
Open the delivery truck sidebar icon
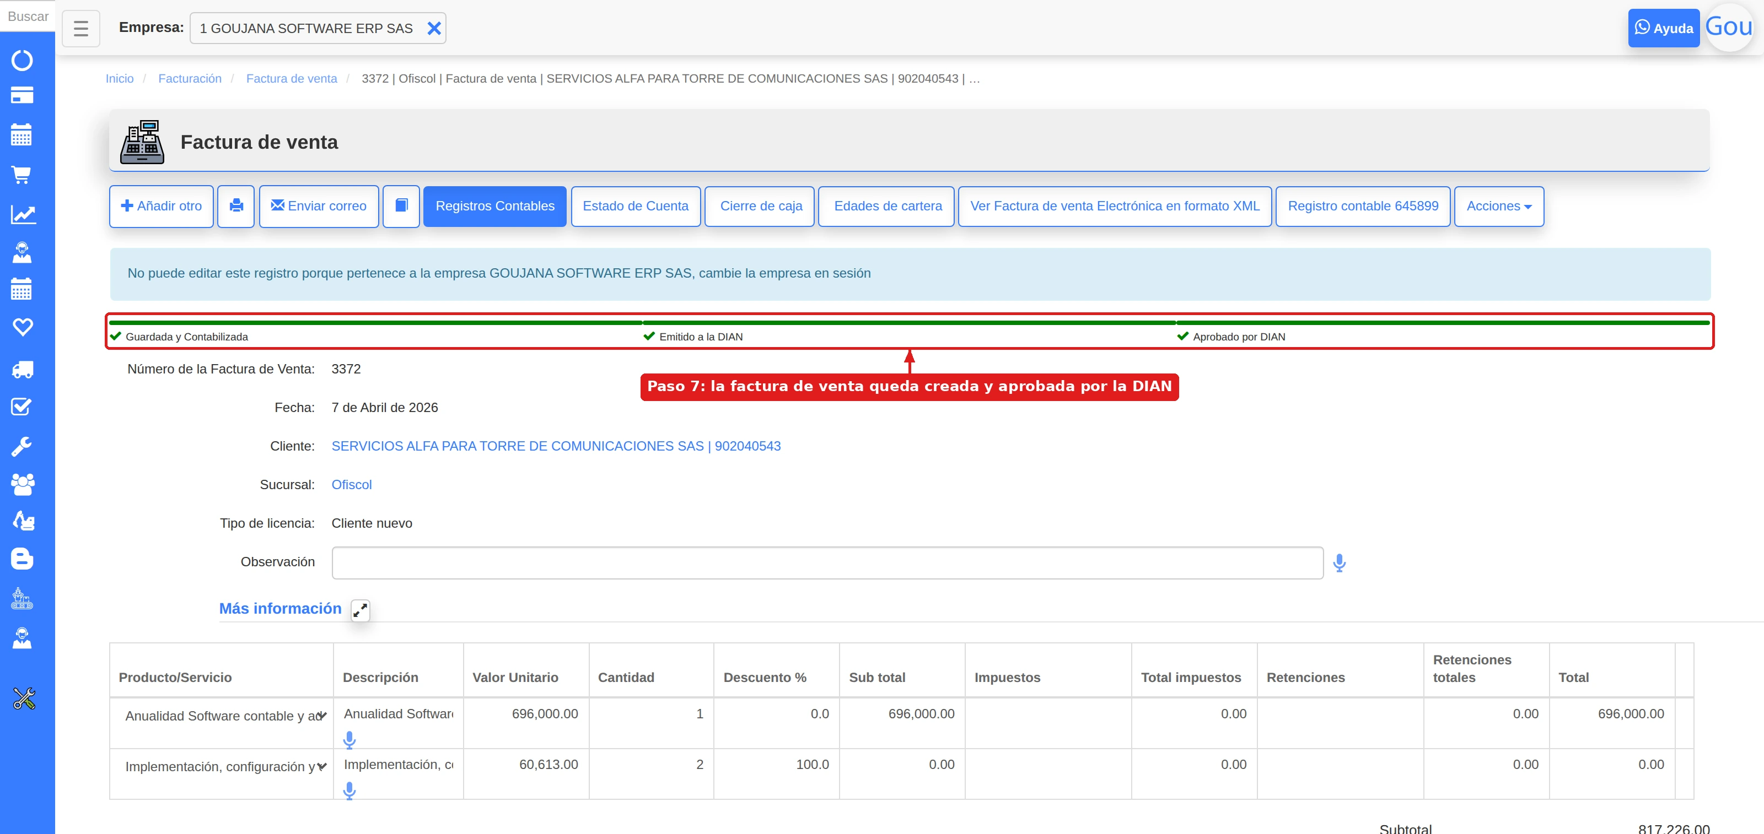coord(22,370)
